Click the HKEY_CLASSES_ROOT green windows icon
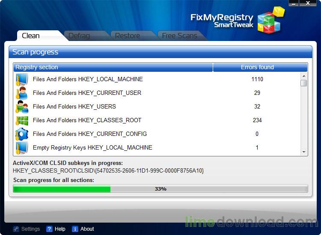 click(22, 120)
